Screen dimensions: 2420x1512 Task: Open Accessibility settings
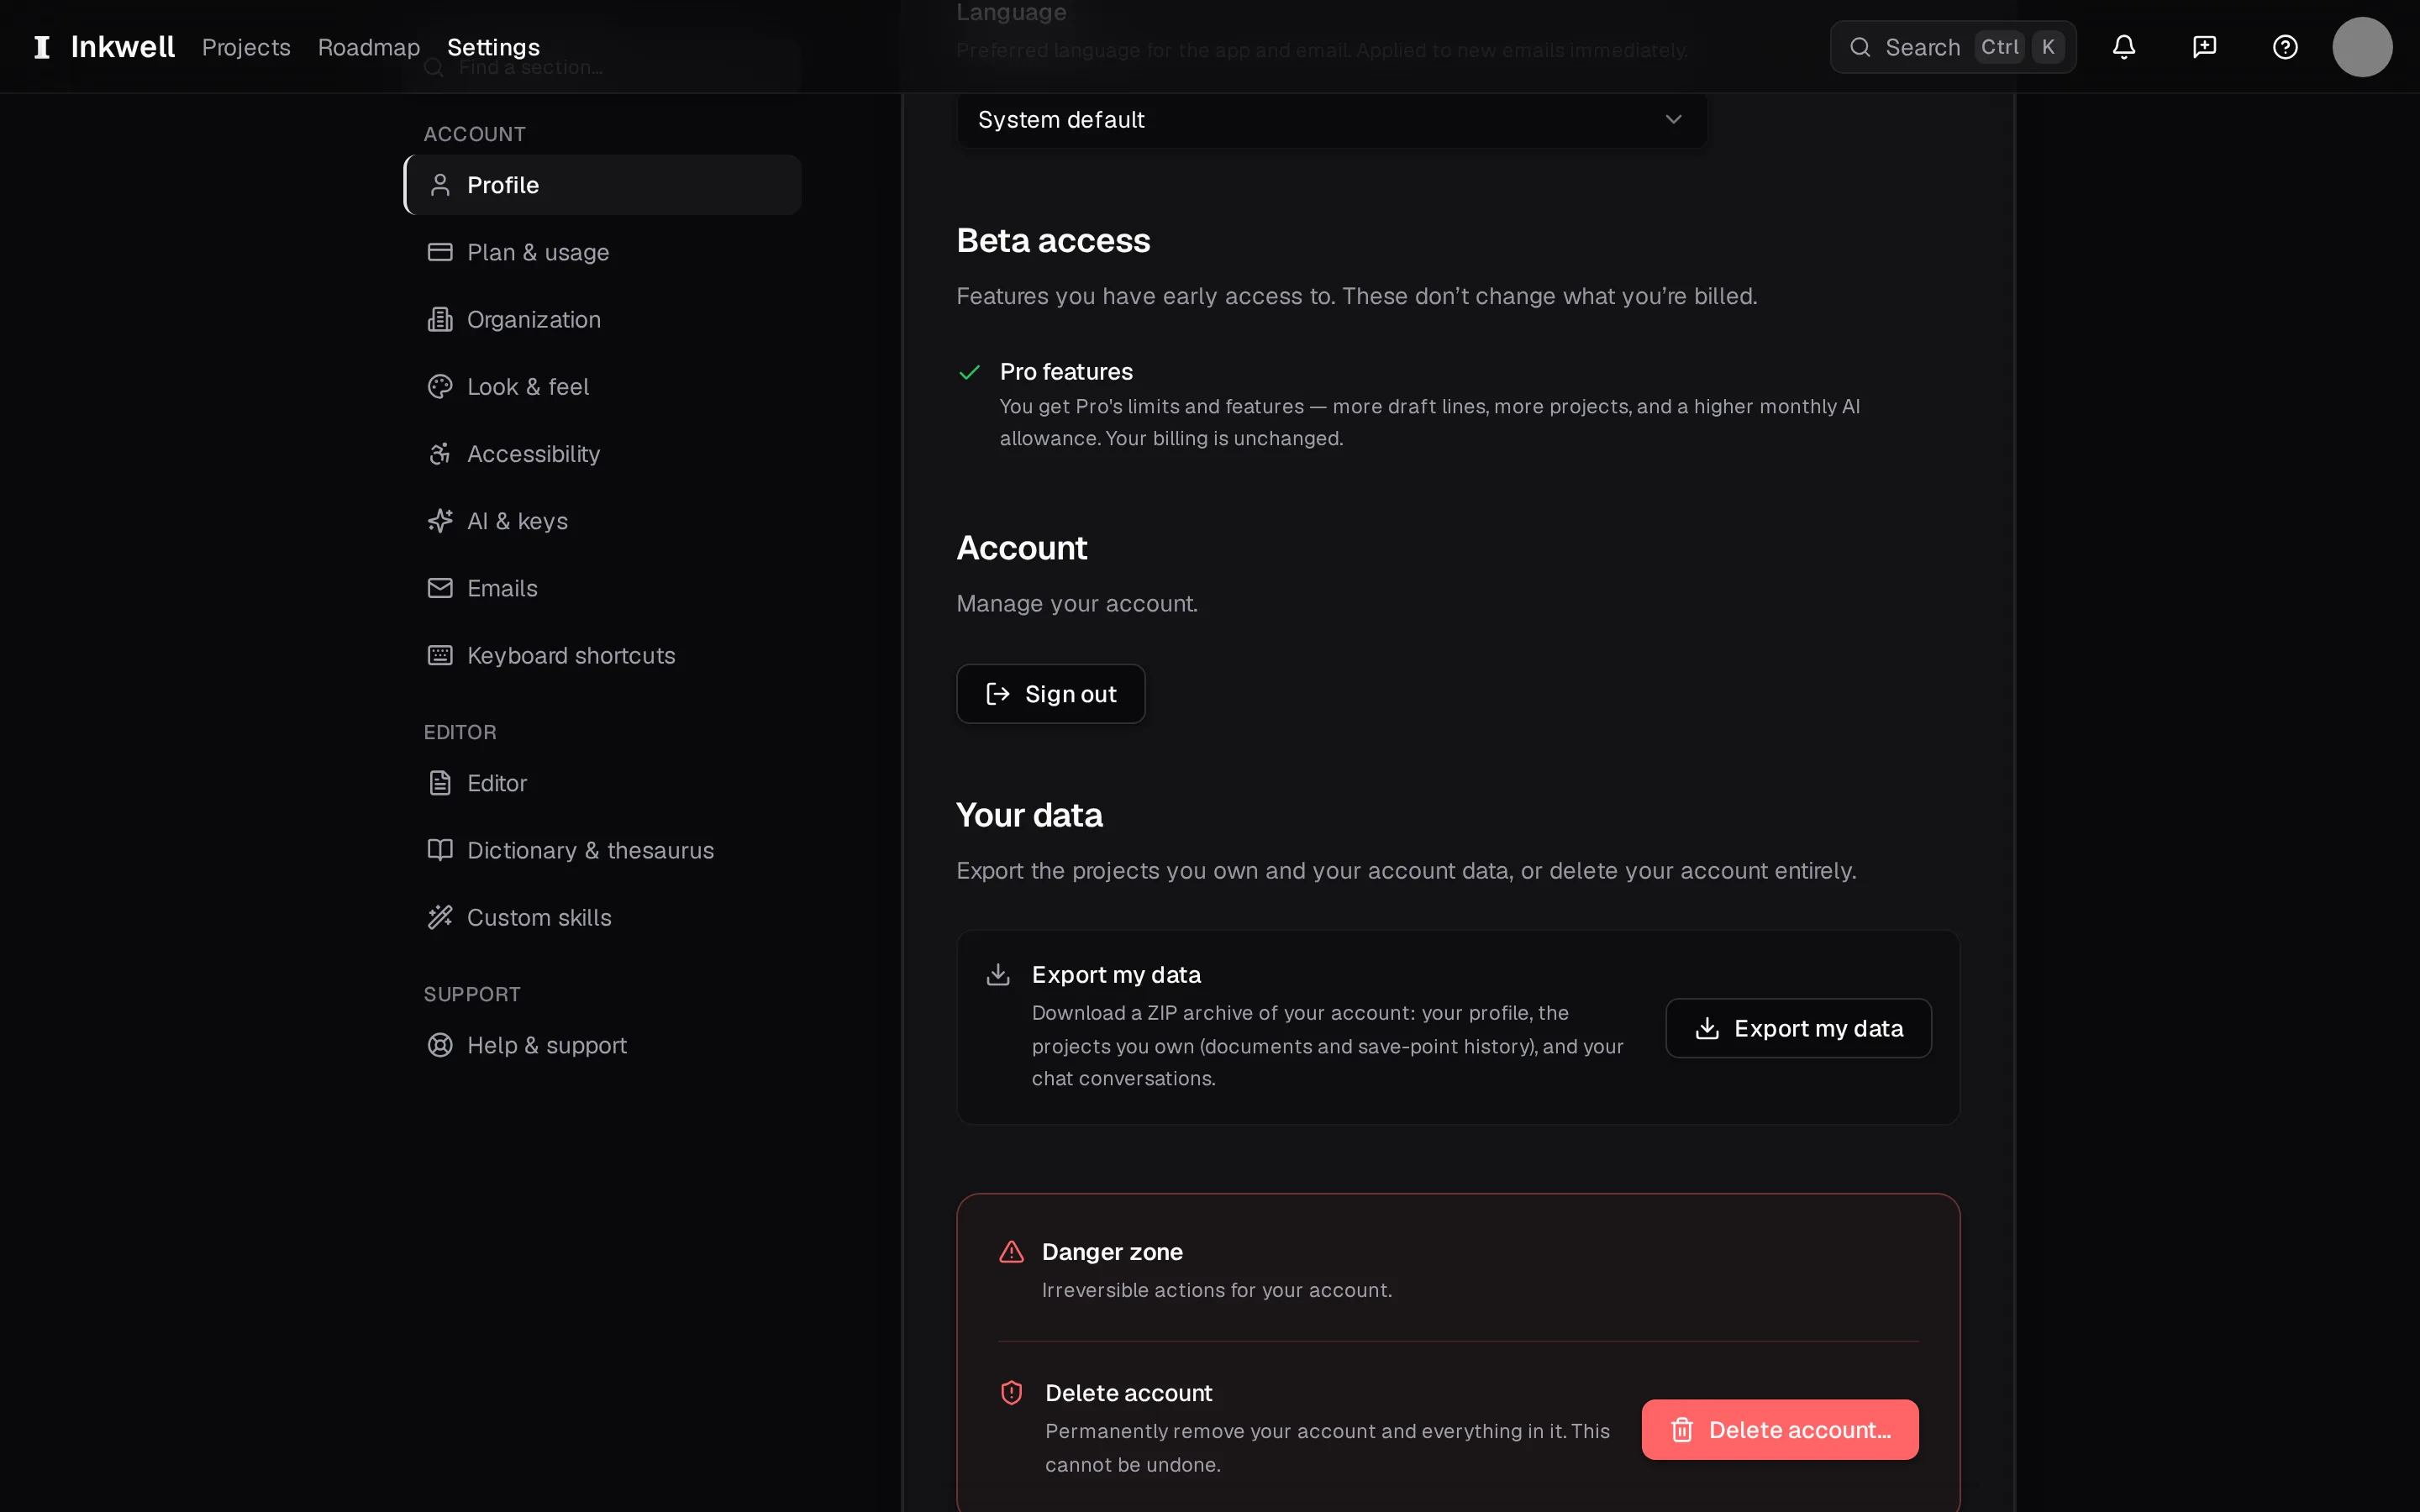[603, 454]
